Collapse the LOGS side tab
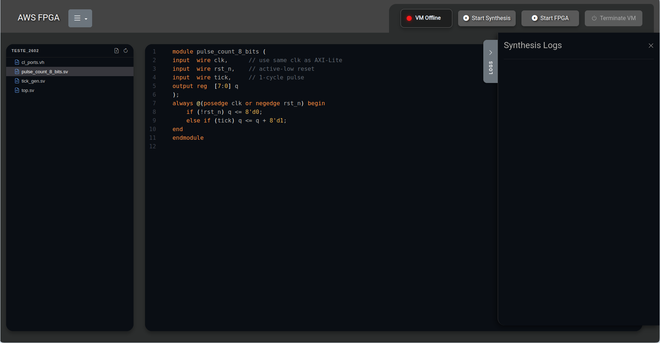Screen dimensions: 660x343 click(x=491, y=61)
